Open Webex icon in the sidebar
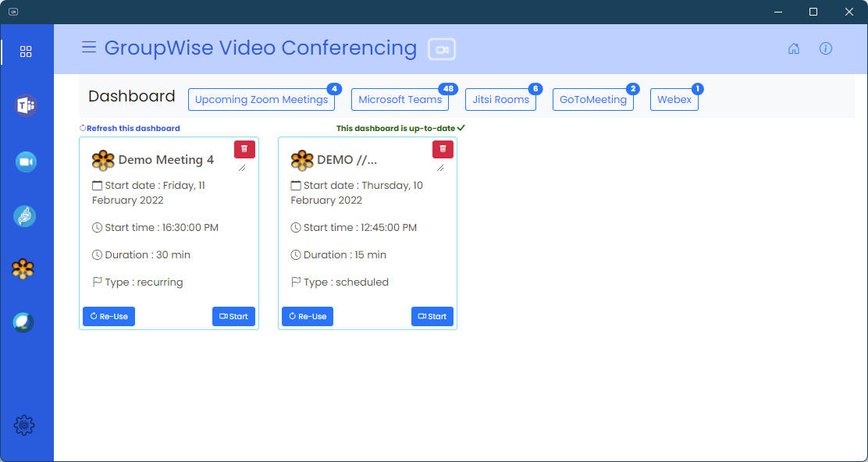Viewport: 868px width, 462px height. [23, 322]
